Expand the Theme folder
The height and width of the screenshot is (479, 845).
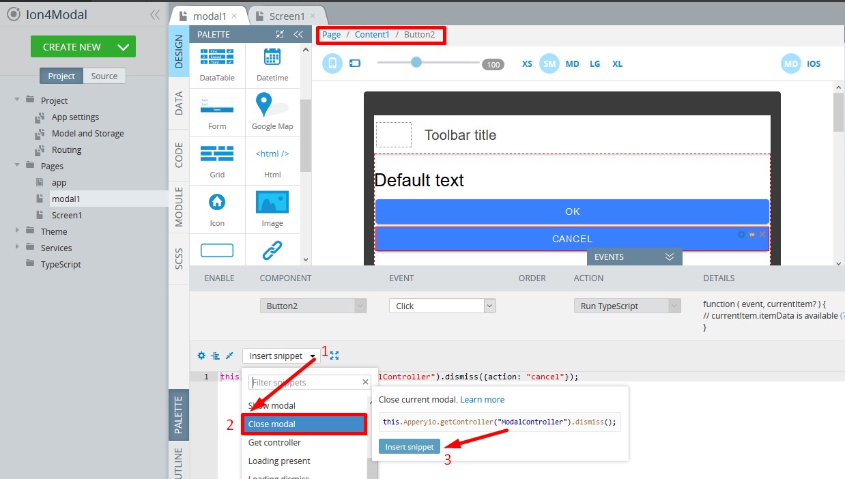click(17, 231)
